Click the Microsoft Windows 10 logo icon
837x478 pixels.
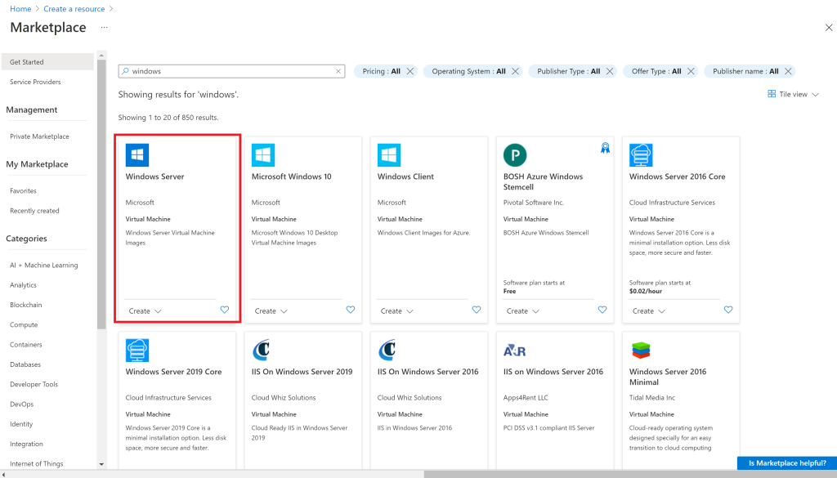pyautogui.click(x=263, y=155)
